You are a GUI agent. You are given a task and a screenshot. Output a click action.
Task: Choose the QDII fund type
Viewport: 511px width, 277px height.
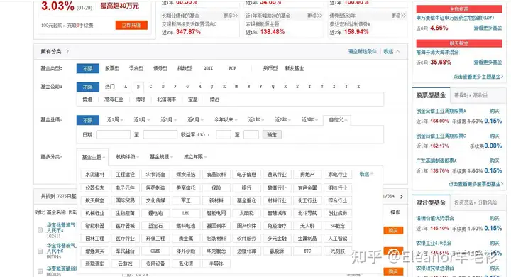[208, 68]
